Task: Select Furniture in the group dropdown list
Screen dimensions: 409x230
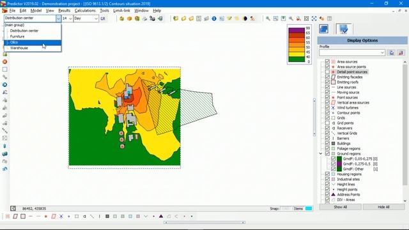Action: point(33,36)
